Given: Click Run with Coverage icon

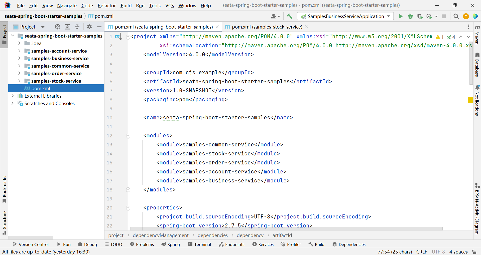Looking at the screenshot, I should (420, 16).
